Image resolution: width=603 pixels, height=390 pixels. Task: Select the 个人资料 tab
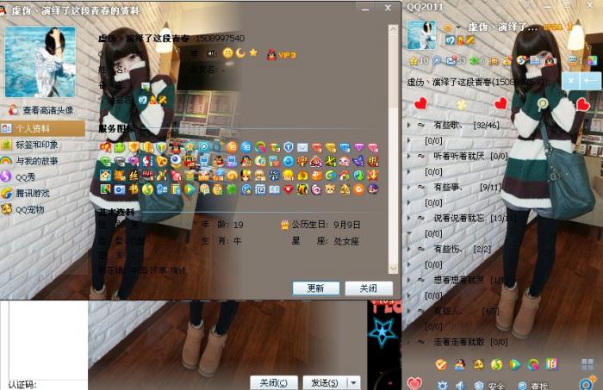[43, 128]
